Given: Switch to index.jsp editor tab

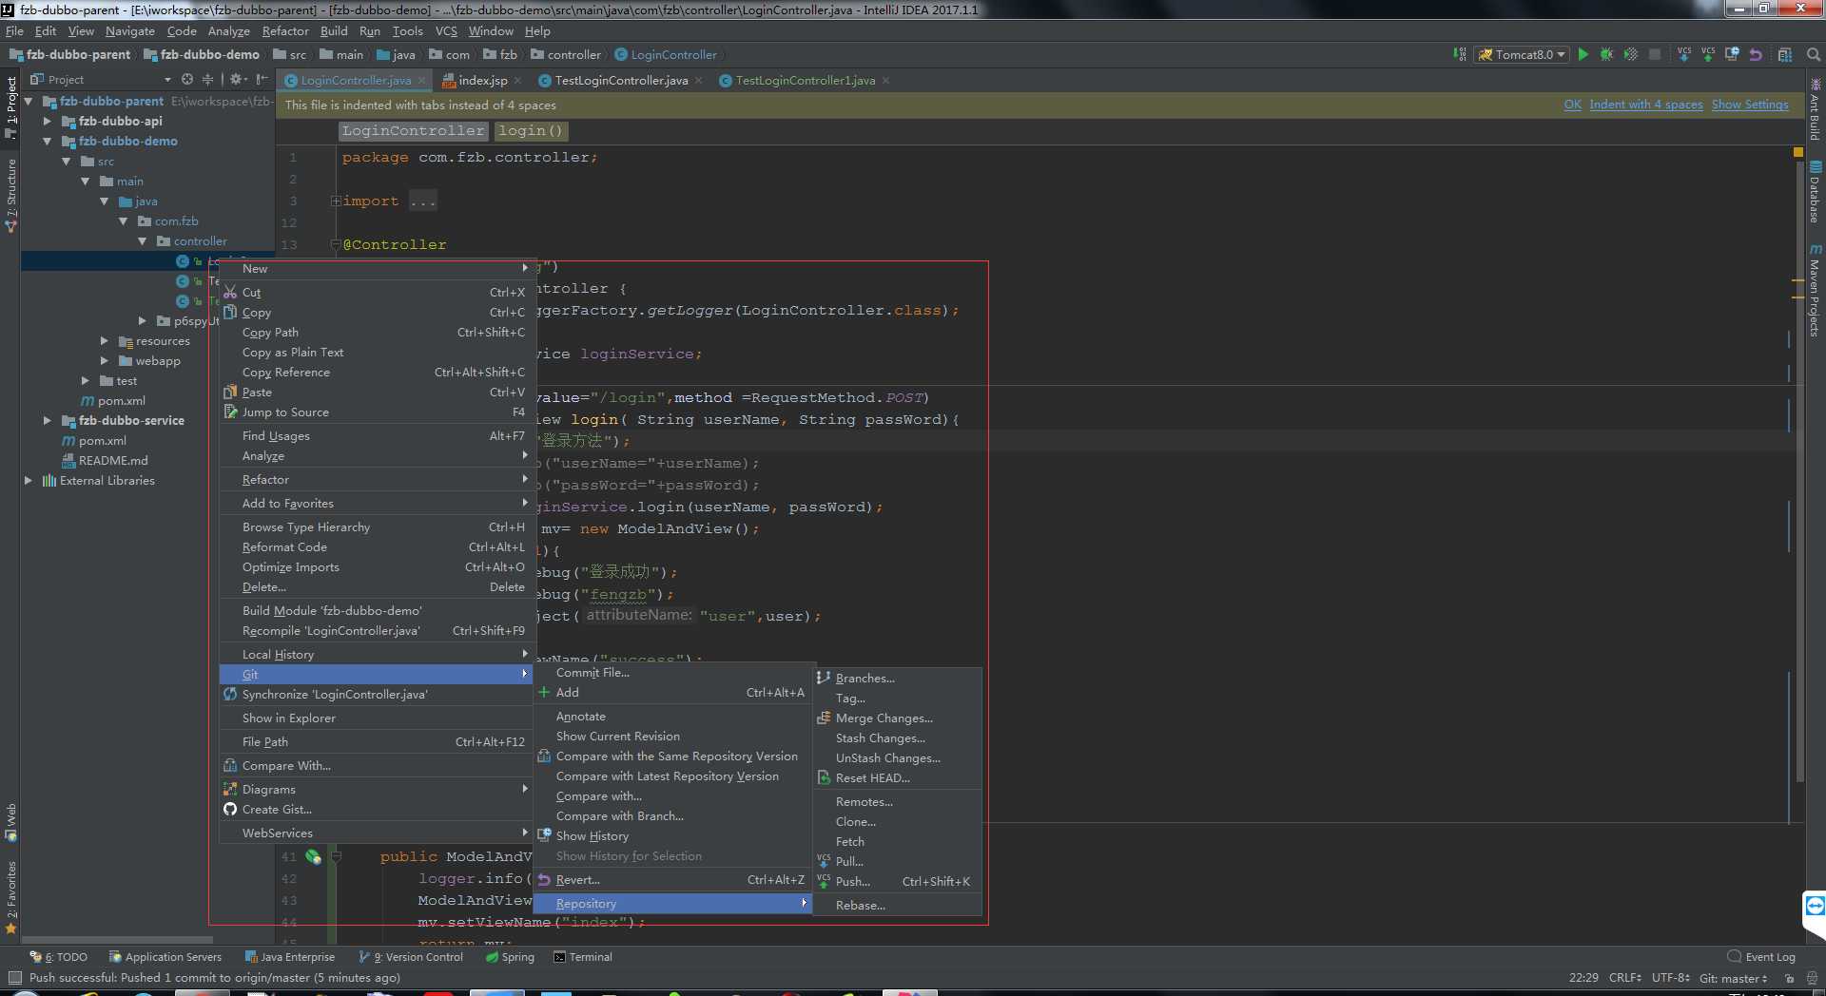Looking at the screenshot, I should pos(482,81).
